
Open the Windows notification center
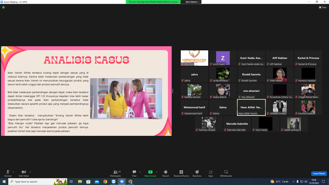coord(323,181)
